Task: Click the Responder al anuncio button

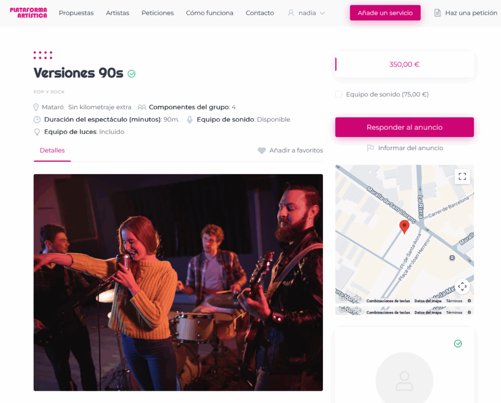Action: click(404, 127)
